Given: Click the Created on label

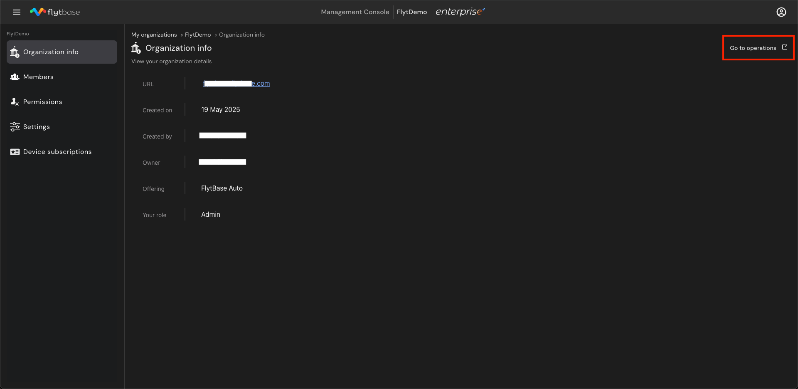Looking at the screenshot, I should click(x=157, y=110).
